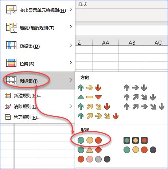Screen dimensions: 168x169
Task: Click the Highlight Cells Rules icon
Action: tap(11, 10)
